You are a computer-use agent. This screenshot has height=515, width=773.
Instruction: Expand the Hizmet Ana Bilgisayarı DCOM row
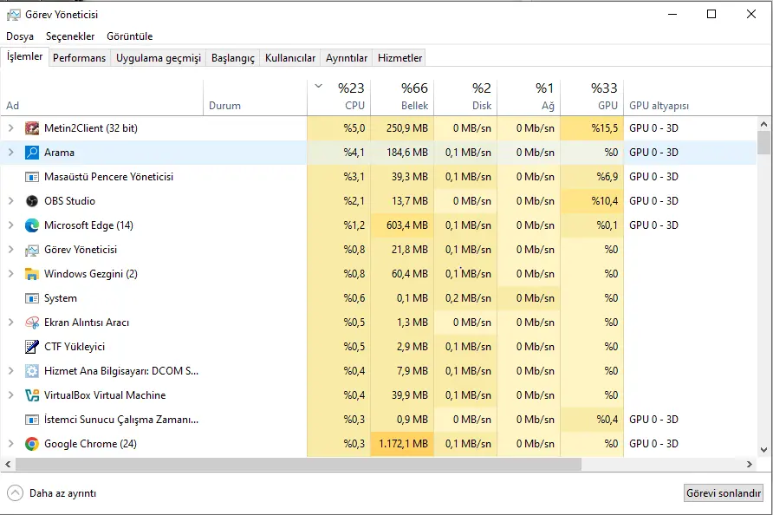tap(11, 371)
